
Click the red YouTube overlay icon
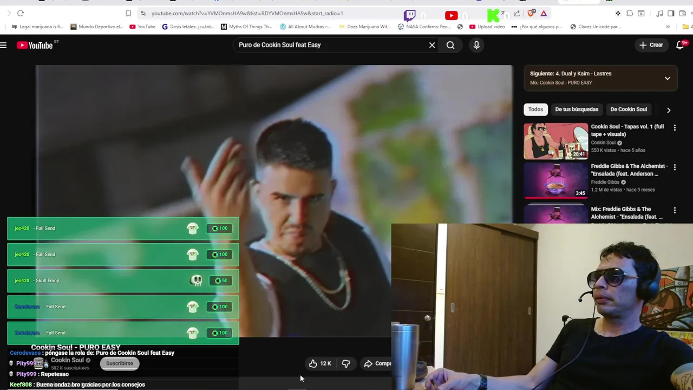[451, 16]
